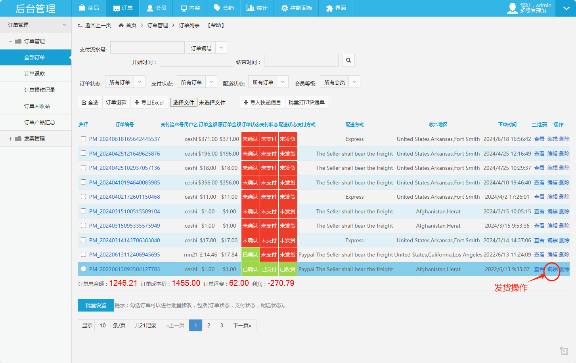Open order link PM_20240618165642445537
Image resolution: width=576 pixels, height=363 pixels.
pyautogui.click(x=124, y=139)
